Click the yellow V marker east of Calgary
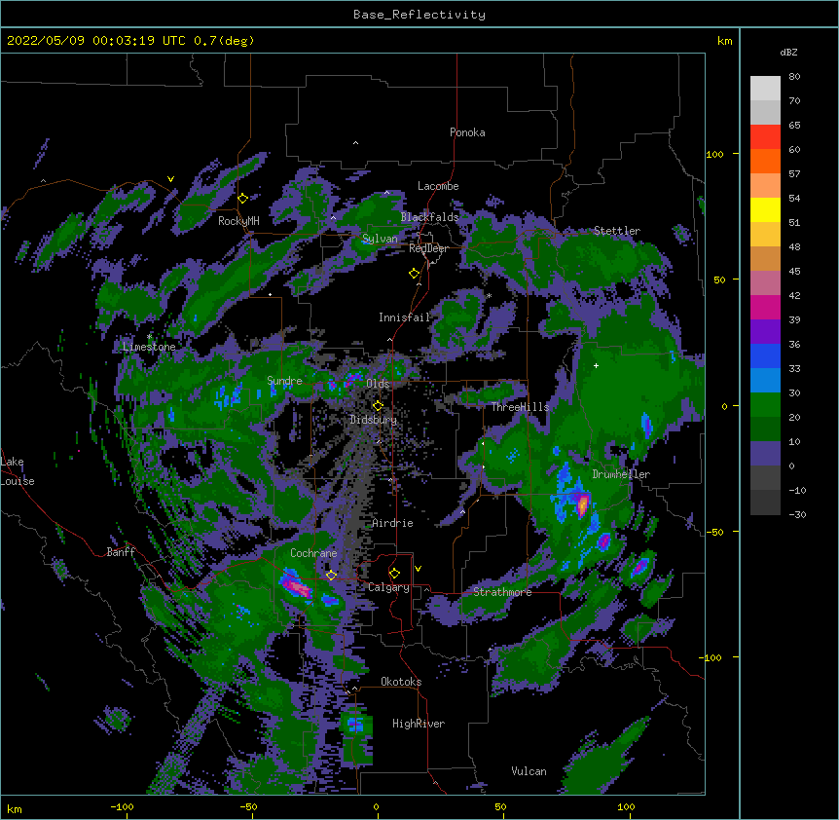The height and width of the screenshot is (820, 839). [x=418, y=569]
